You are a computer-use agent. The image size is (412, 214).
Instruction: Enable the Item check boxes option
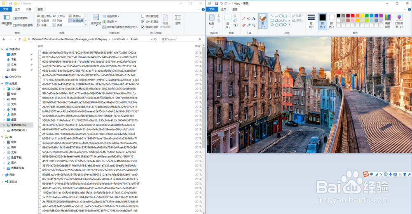click(x=143, y=16)
